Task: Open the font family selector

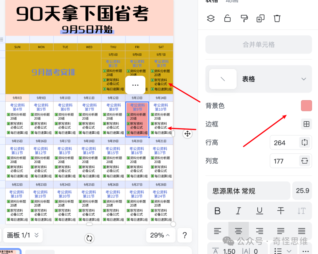Action: tap(249, 191)
